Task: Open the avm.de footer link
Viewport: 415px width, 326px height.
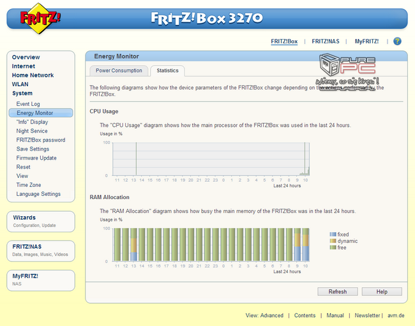Action: tap(396, 315)
